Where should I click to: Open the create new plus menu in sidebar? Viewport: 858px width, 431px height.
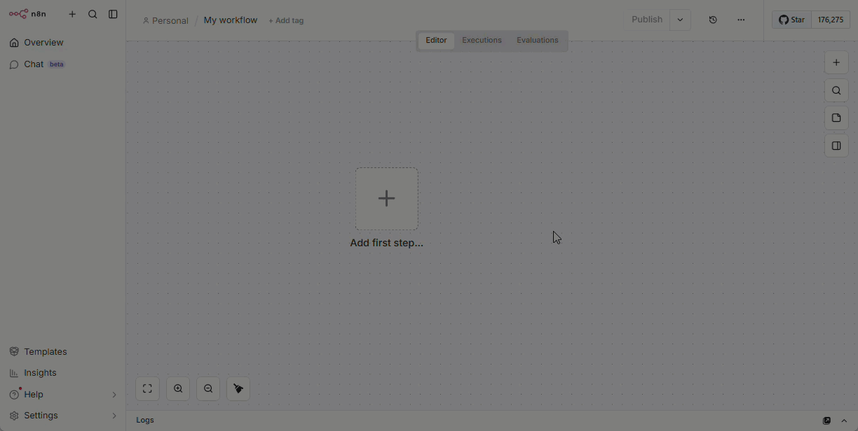pos(72,14)
